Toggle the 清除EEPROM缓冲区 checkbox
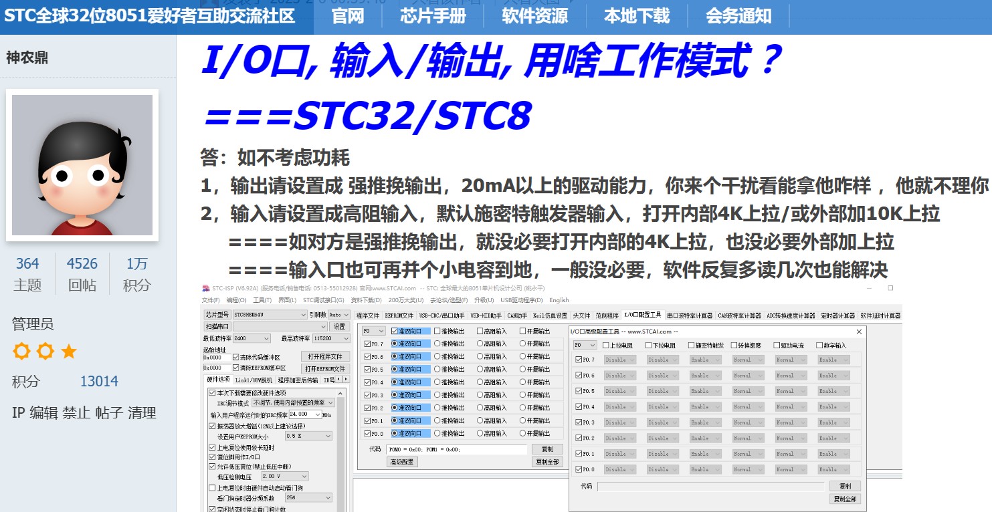This screenshot has height=512, width=992. click(x=235, y=368)
